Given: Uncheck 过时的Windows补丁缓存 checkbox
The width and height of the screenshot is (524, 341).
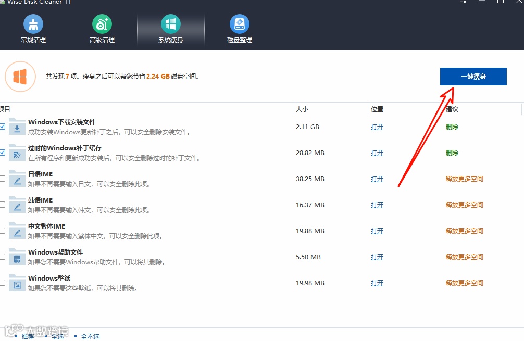Looking at the screenshot, I should click(x=2, y=153).
